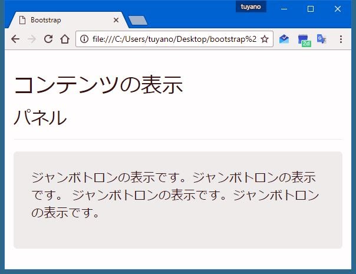Close the Bootstrap tab
356x274 pixels.
pyautogui.click(x=116, y=20)
